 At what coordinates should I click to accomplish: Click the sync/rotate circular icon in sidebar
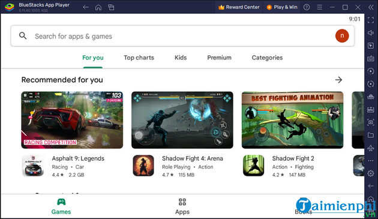371,83
